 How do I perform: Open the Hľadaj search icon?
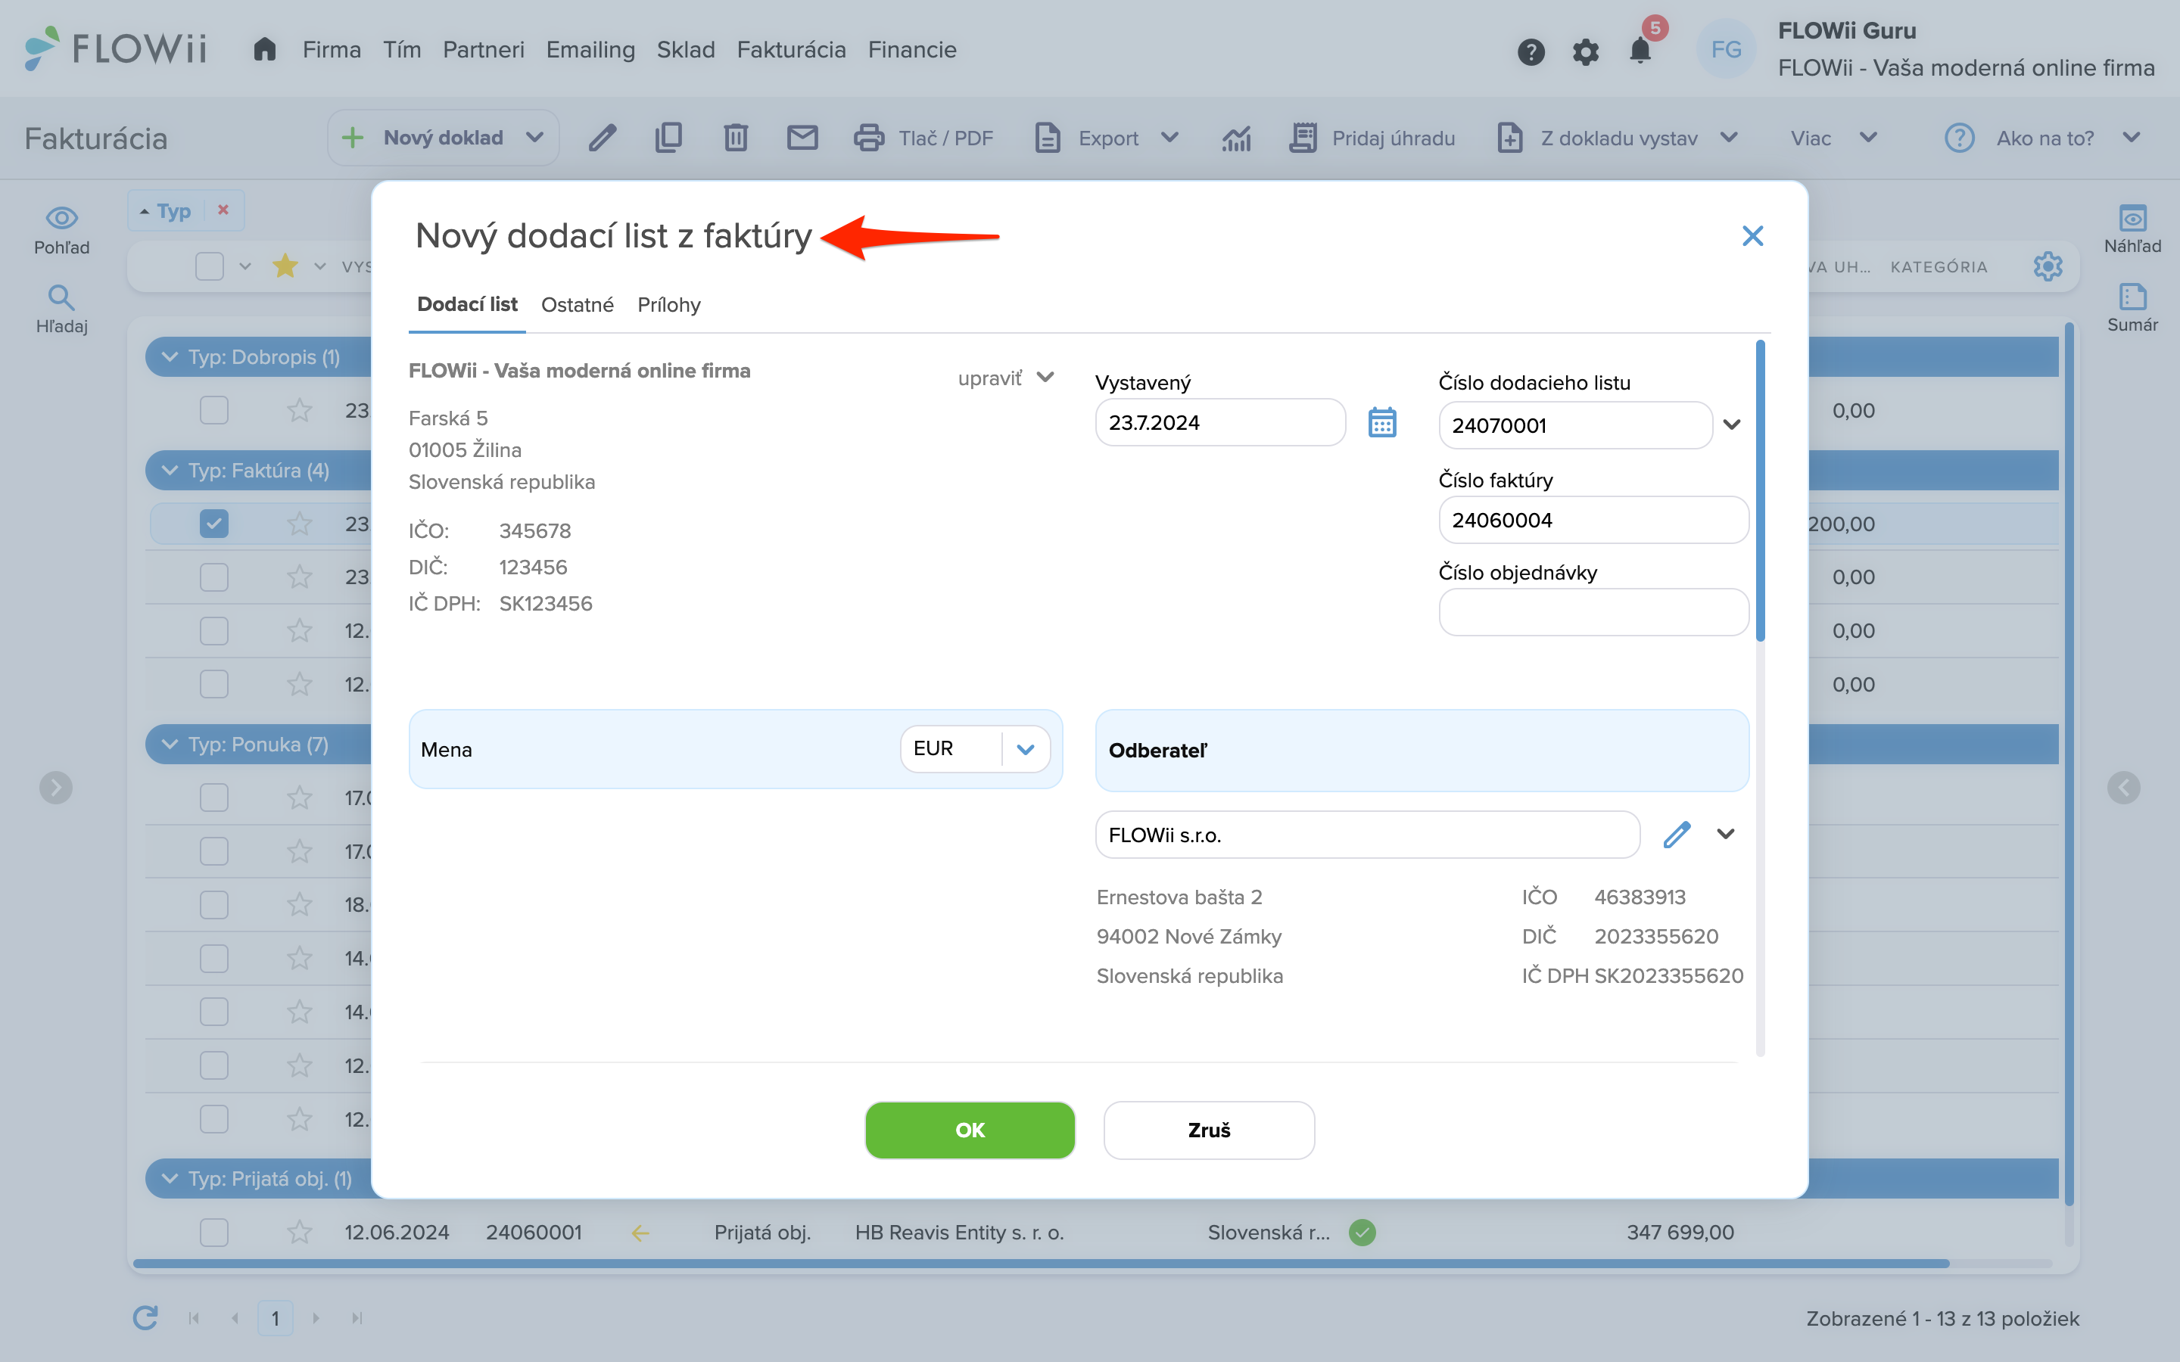pos(61,309)
